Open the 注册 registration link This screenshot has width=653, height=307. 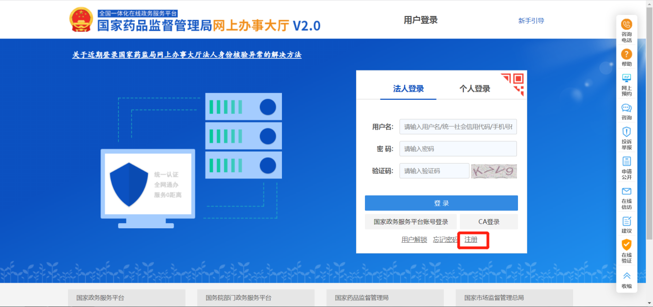[x=471, y=240]
